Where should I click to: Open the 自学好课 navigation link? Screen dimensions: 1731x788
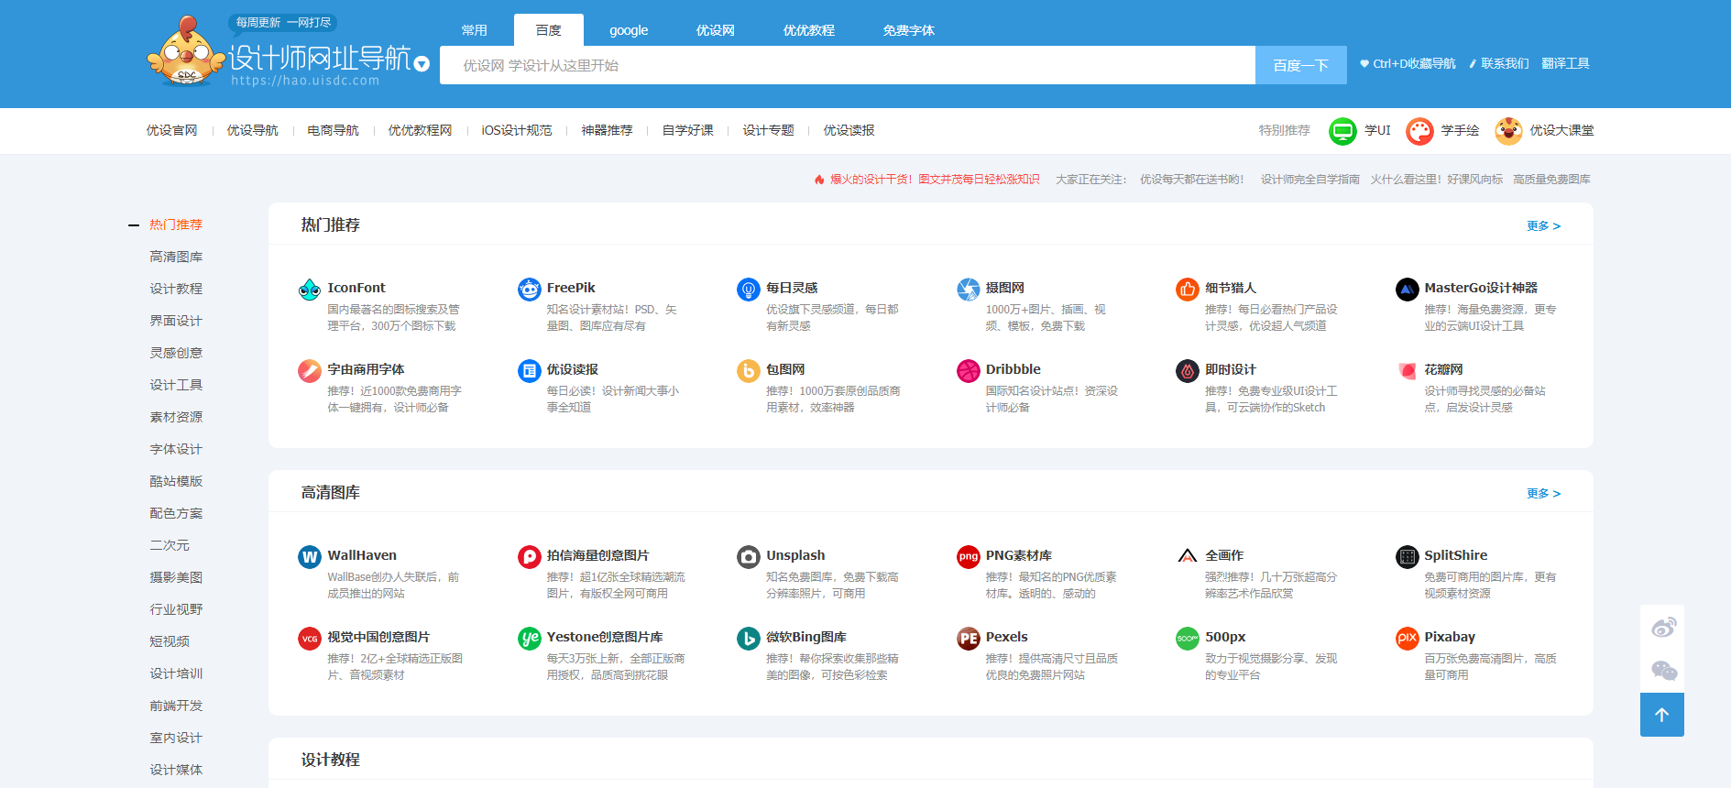pyautogui.click(x=688, y=131)
